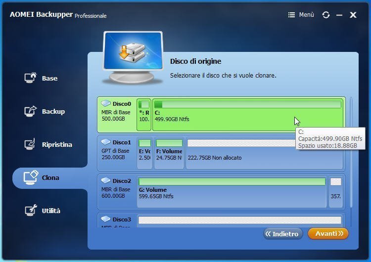The height and width of the screenshot is (262, 371).
Task: Close the AOMEI Backupper window
Action: 353,15
